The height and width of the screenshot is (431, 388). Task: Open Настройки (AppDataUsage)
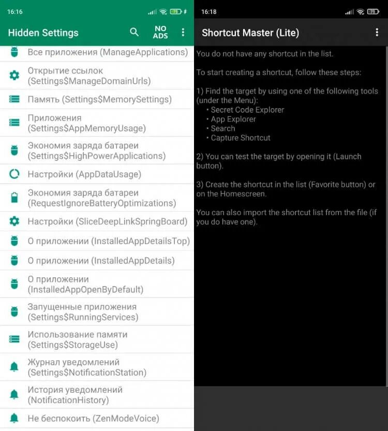(97, 174)
